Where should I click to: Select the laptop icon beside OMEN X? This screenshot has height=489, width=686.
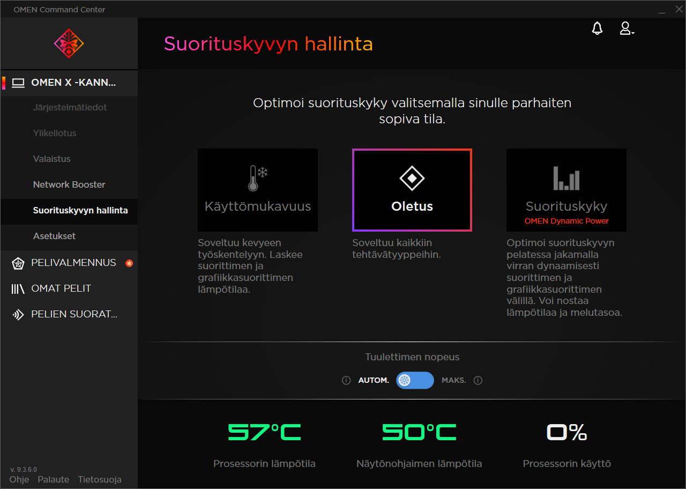coord(19,83)
